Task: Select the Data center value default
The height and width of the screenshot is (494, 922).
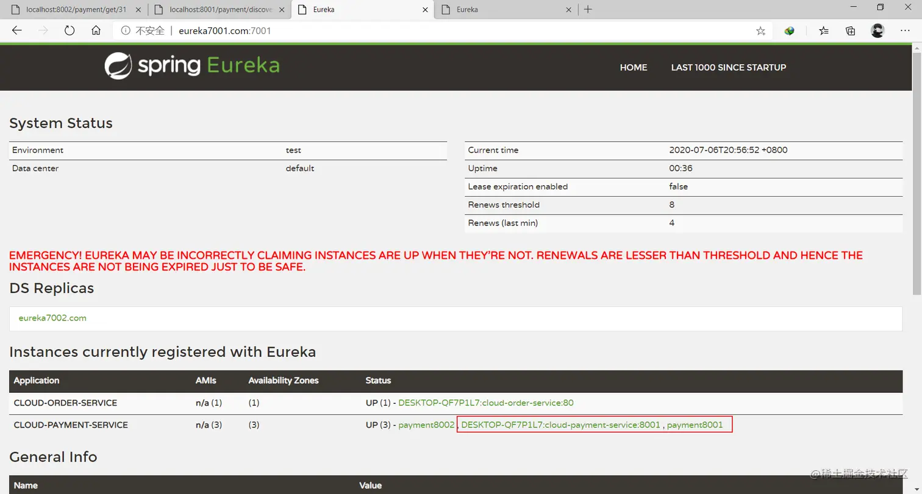Action: 300,168
